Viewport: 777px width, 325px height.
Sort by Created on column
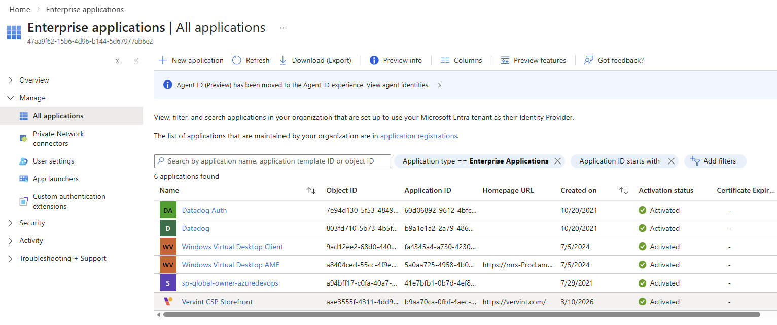pyautogui.click(x=579, y=190)
